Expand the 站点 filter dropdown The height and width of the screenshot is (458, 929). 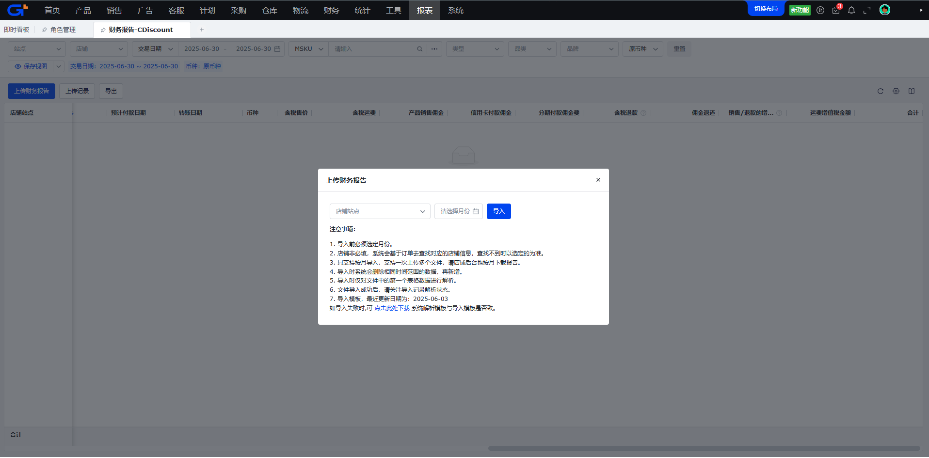37,49
